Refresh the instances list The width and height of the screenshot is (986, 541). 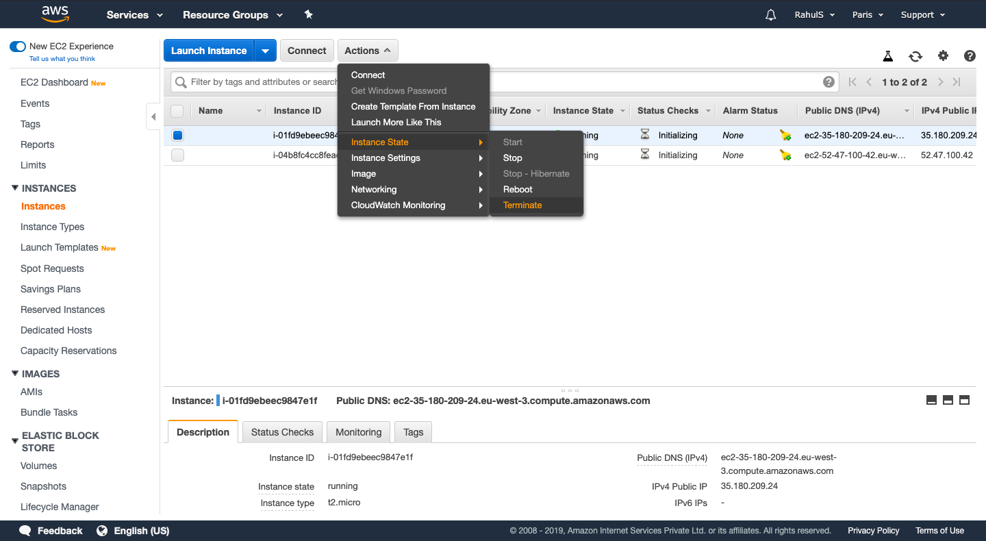pyautogui.click(x=915, y=56)
